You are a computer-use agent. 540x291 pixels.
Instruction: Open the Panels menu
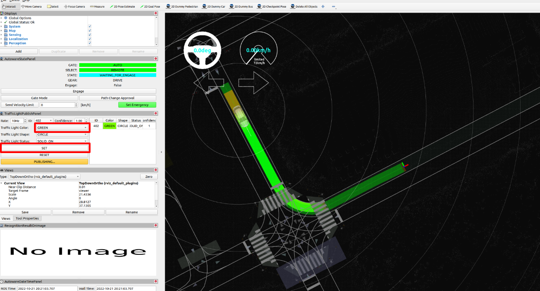pyautogui.click(x=14, y=1)
